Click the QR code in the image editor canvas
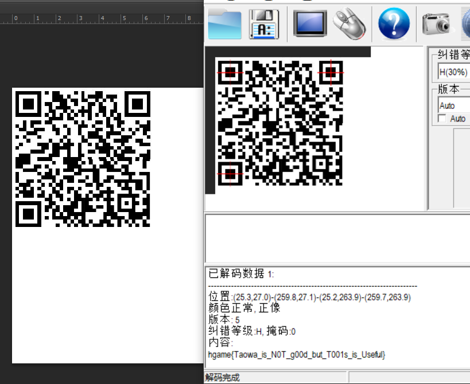Image resolution: width=470 pixels, height=384 pixels. [83, 159]
